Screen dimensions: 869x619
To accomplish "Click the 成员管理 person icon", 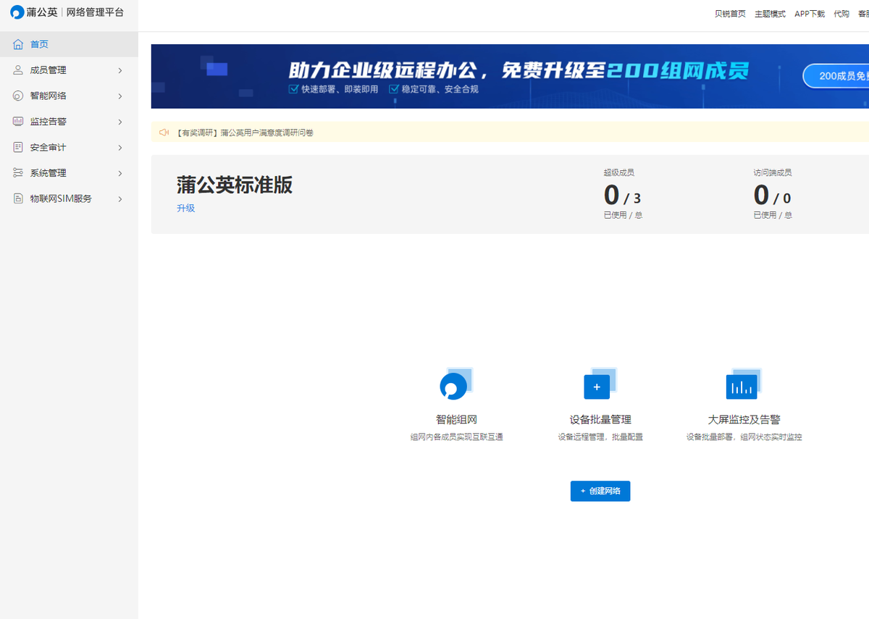I will [x=18, y=70].
